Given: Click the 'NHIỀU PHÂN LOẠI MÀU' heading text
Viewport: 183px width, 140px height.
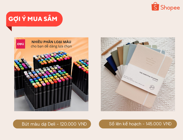Looking at the screenshot, I should click(x=51, y=42).
